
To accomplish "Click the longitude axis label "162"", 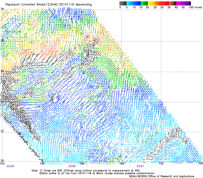I will coord(161,163).
